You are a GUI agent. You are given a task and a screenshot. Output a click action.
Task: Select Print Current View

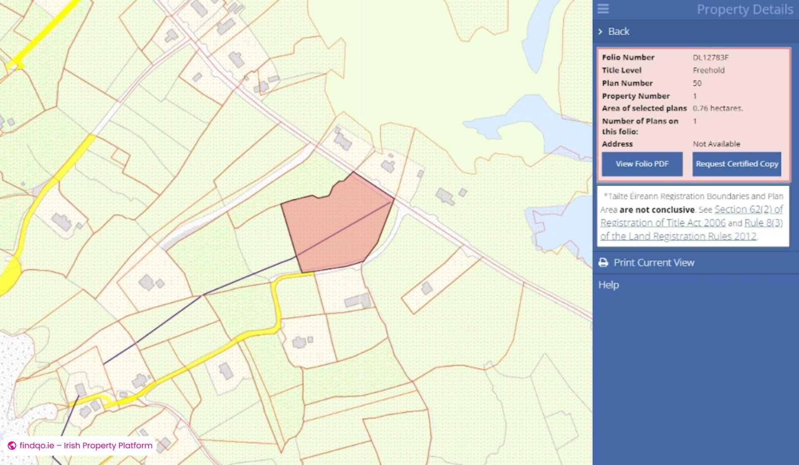tap(654, 262)
